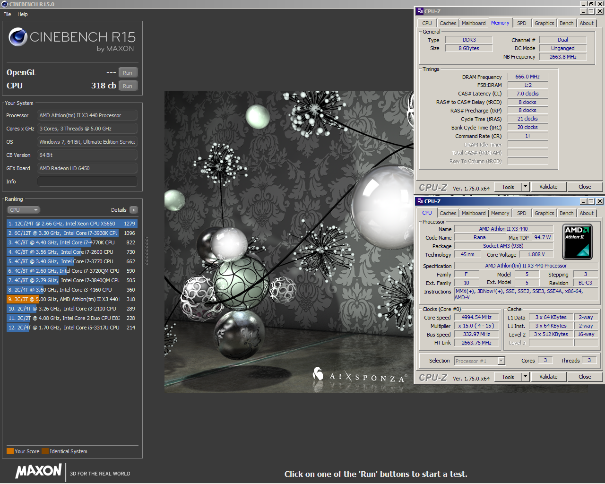Open About tab in lower CPU-Z window
The height and width of the screenshot is (484, 605).
(587, 213)
